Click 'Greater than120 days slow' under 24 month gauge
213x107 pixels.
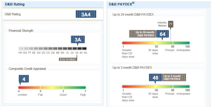128,53
